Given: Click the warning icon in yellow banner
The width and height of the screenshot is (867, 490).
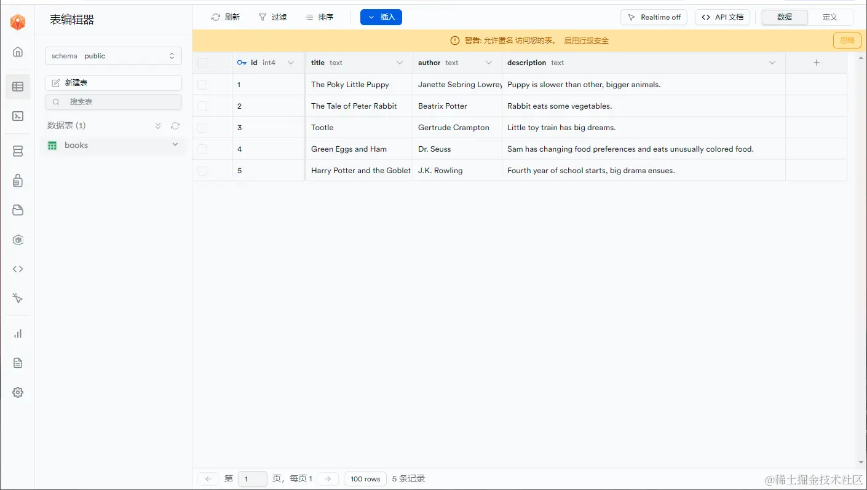Looking at the screenshot, I should pyautogui.click(x=455, y=41).
